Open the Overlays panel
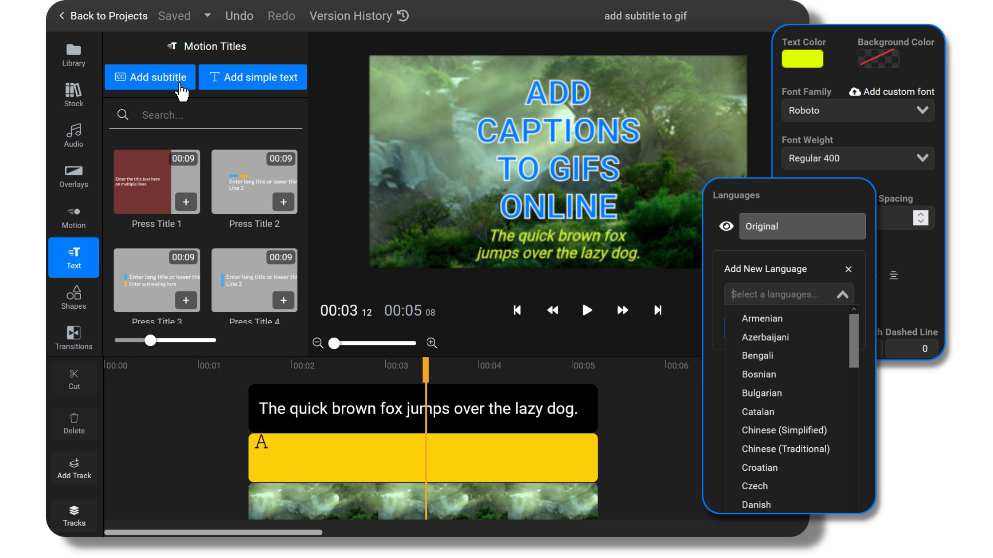 (74, 176)
